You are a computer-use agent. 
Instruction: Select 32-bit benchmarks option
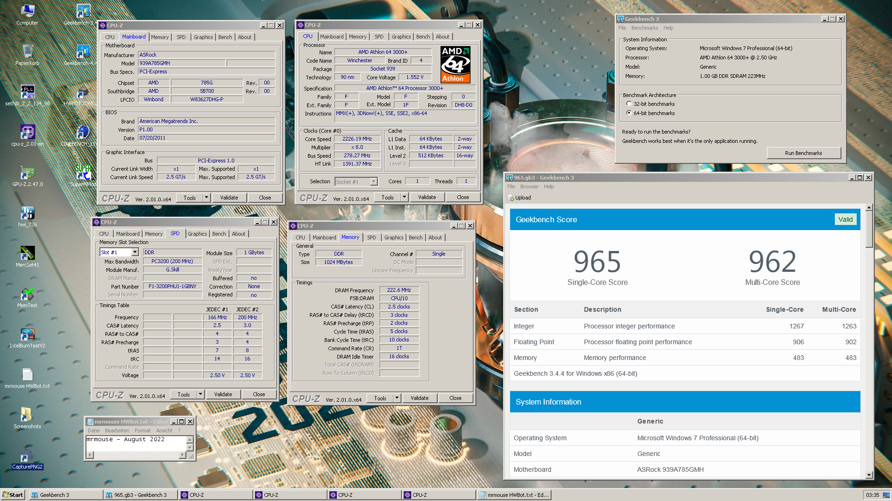coord(629,104)
